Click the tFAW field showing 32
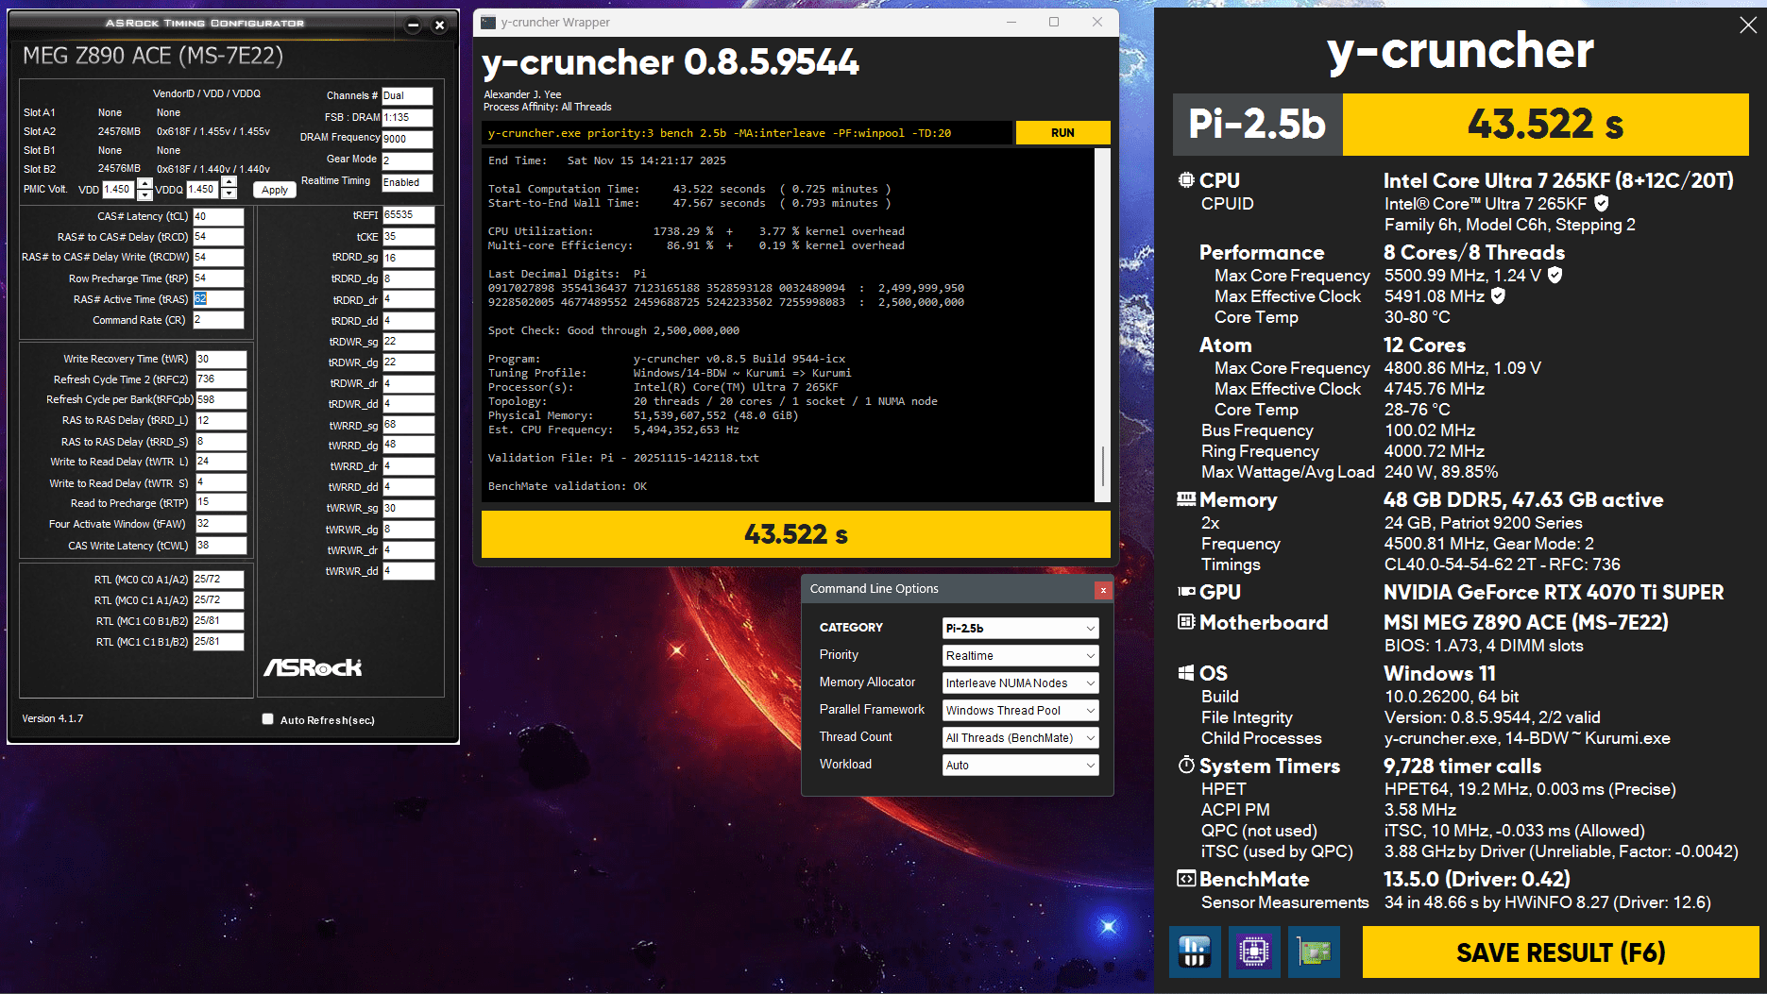Viewport: 1767px width, 994px height. (x=221, y=524)
